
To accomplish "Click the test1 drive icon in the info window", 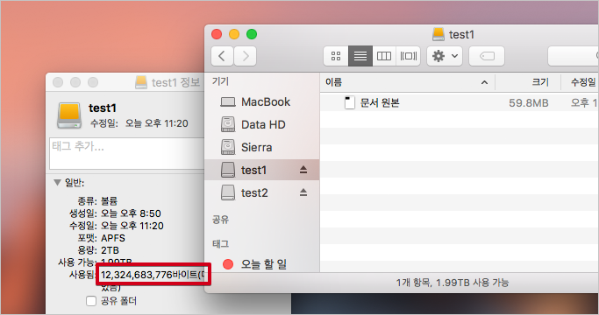I will 69,115.
